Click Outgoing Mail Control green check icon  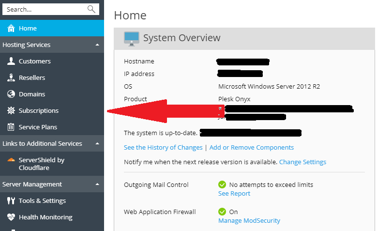222,185
